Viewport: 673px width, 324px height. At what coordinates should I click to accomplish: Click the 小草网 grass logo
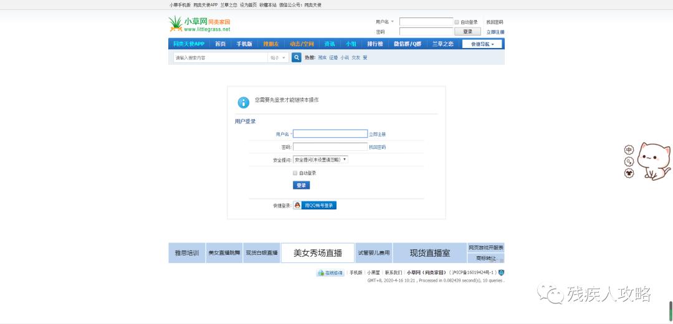tap(199, 24)
